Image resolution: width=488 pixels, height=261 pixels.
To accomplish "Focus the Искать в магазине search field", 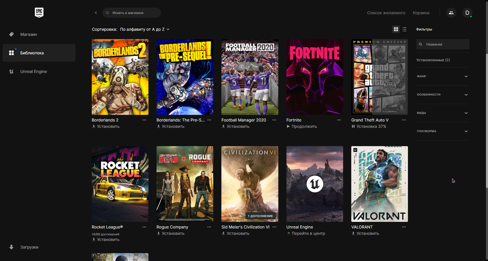I will [132, 13].
